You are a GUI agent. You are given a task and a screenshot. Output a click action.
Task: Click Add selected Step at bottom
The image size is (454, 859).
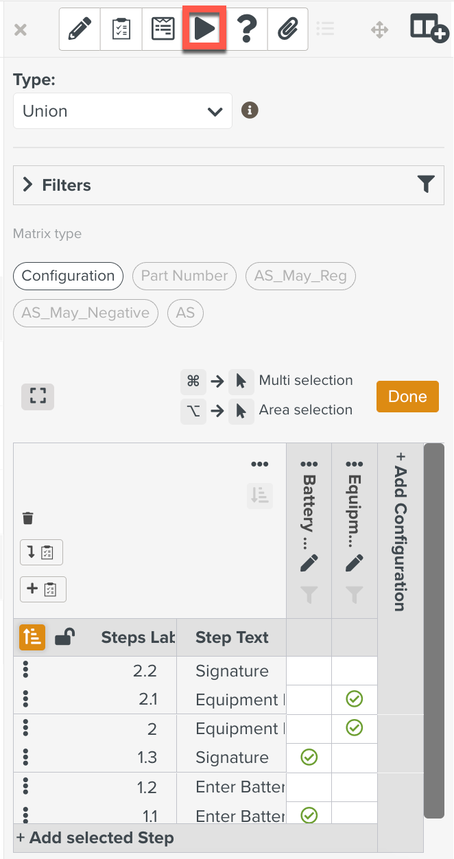(x=95, y=838)
